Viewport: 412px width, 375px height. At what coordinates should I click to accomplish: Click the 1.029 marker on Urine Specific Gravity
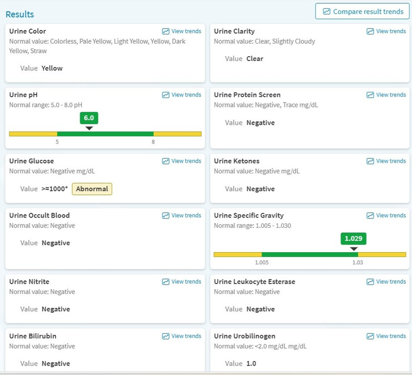(353, 239)
